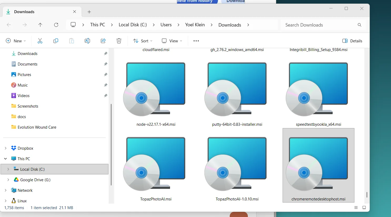Click the Share icon in toolbar
The image size is (391, 217).
(x=103, y=41)
